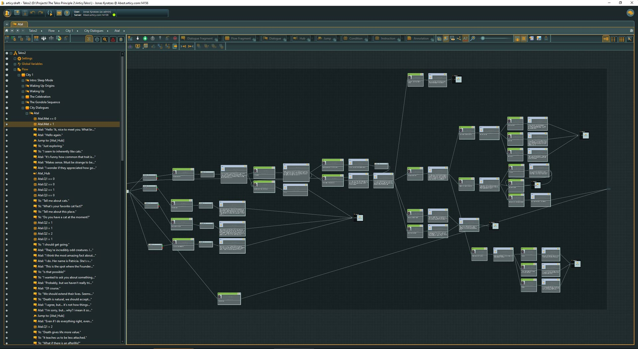The image size is (638, 349).
Task: Click Flow in the breadcrumb
Action: click(52, 31)
